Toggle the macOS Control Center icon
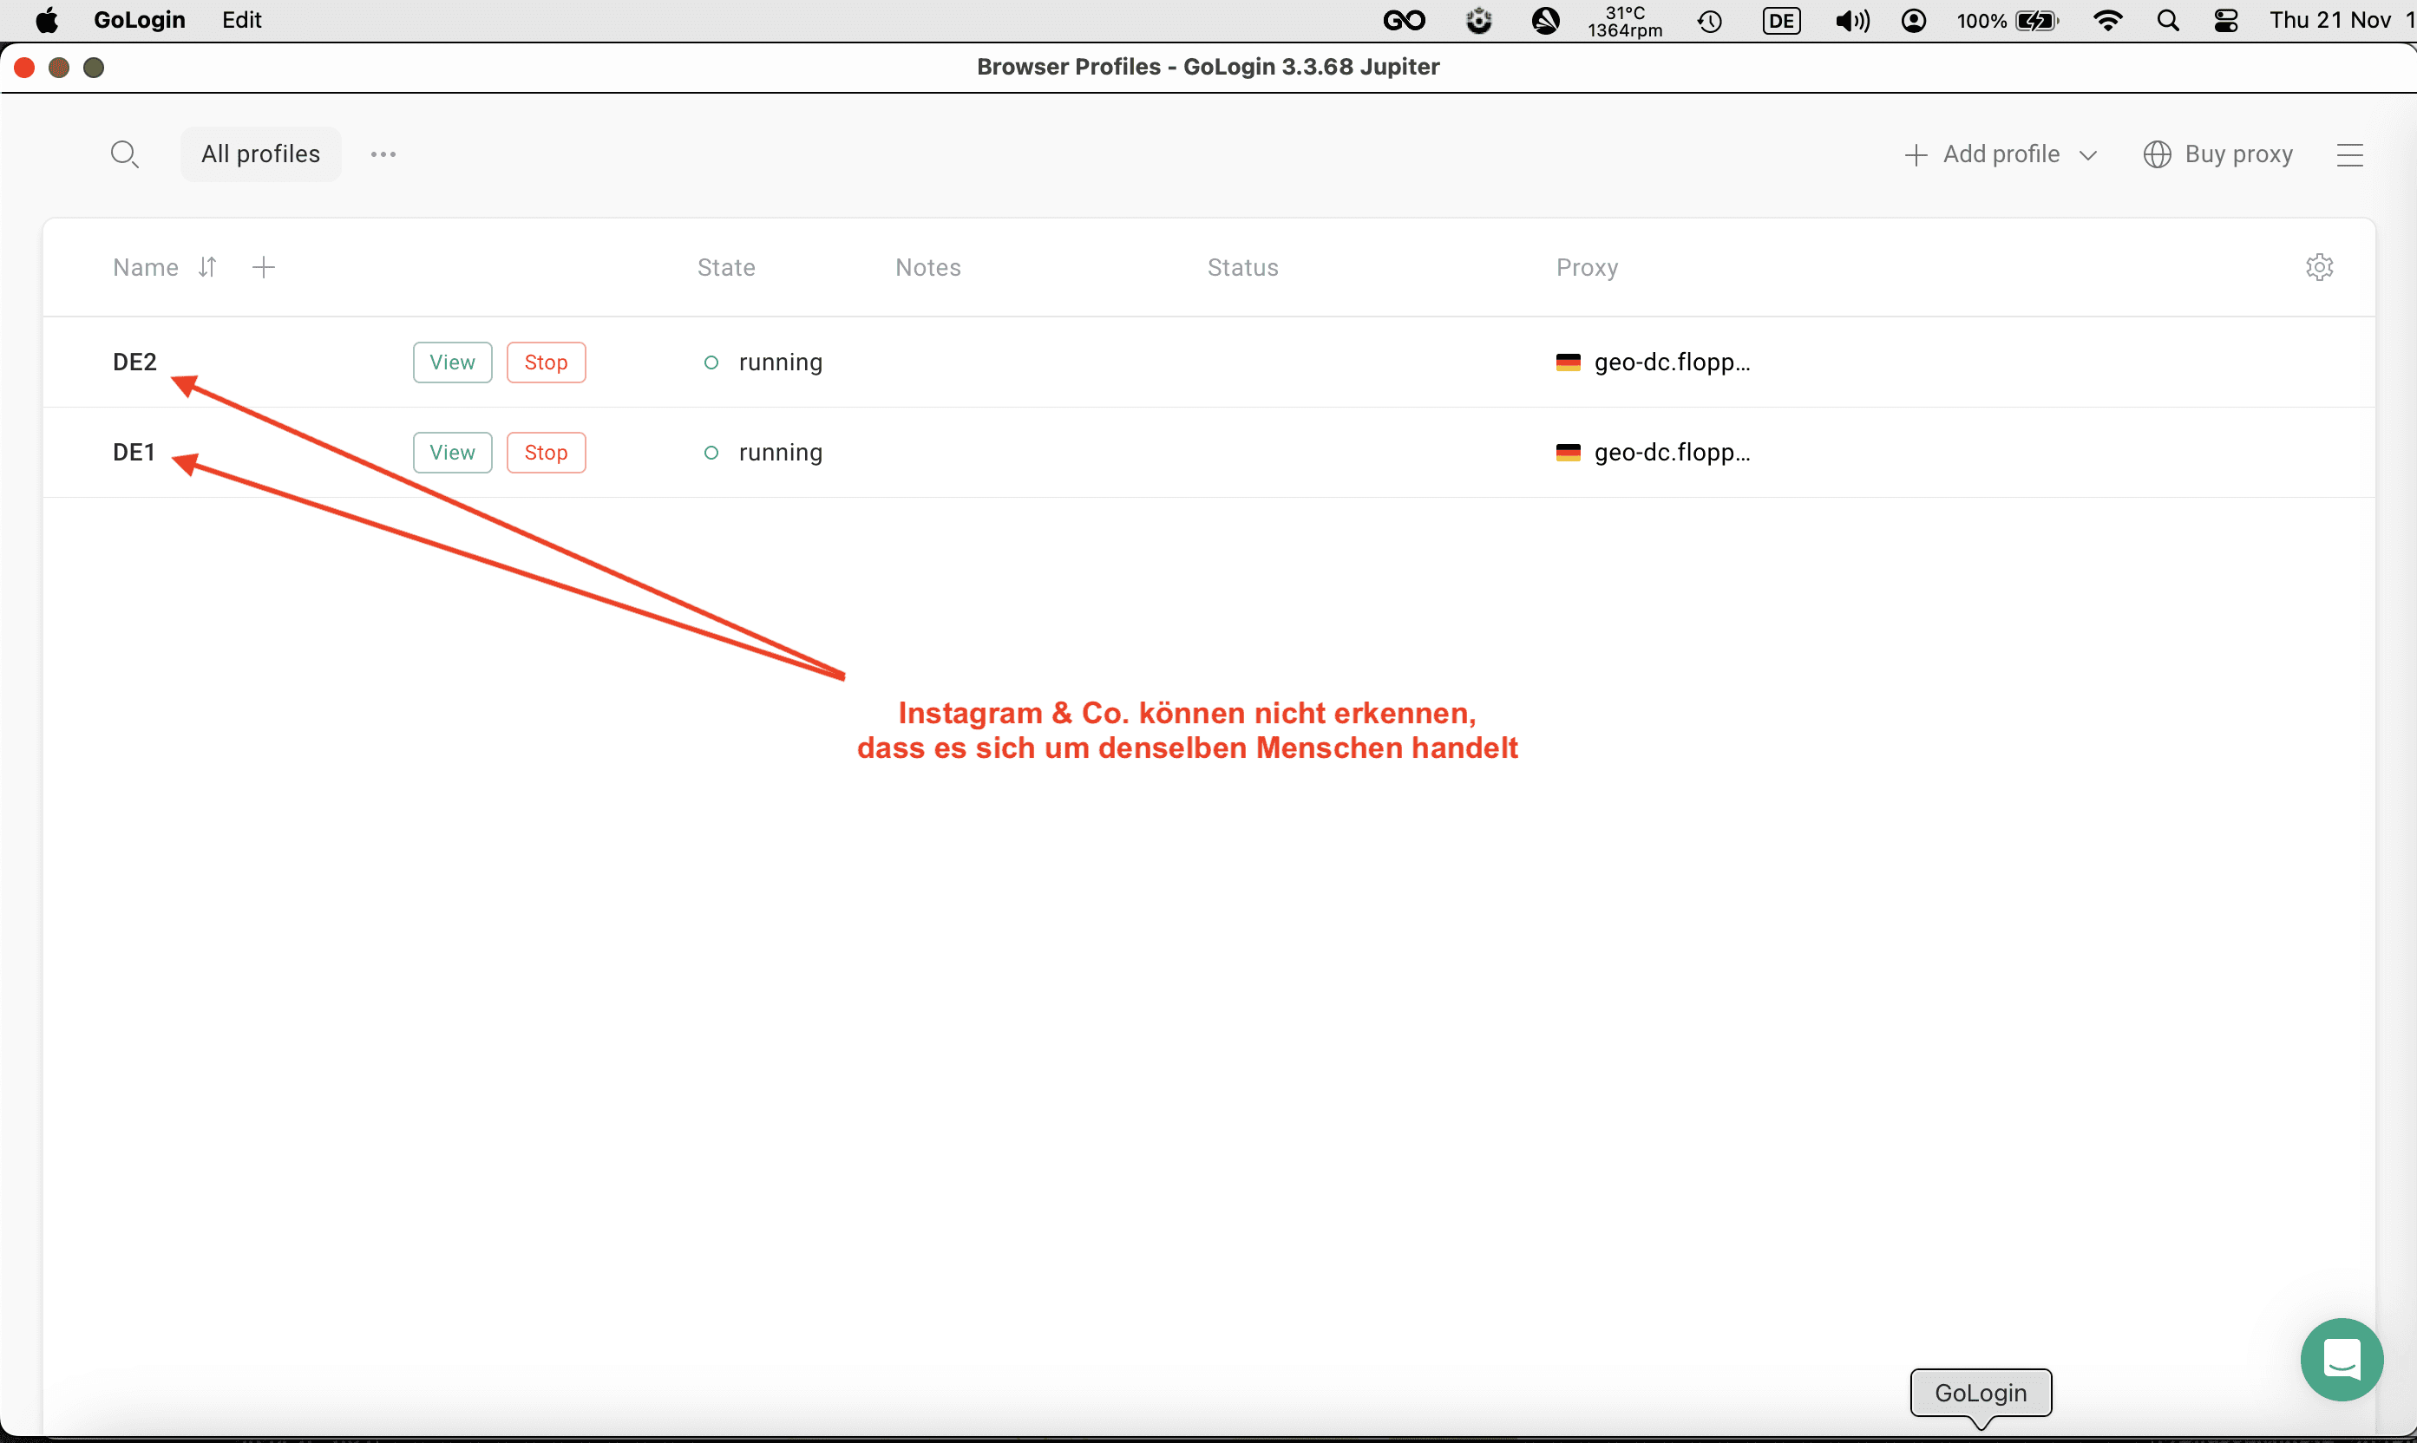 (2225, 21)
